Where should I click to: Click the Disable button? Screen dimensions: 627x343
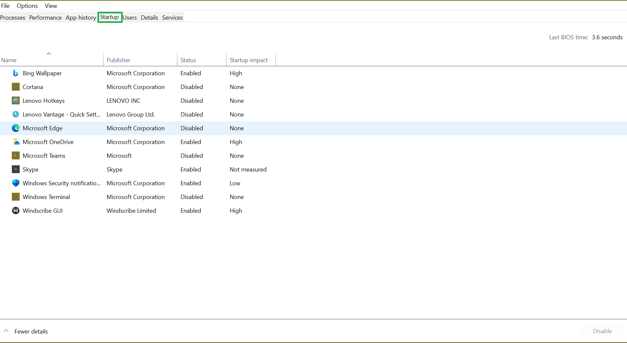(x=602, y=331)
